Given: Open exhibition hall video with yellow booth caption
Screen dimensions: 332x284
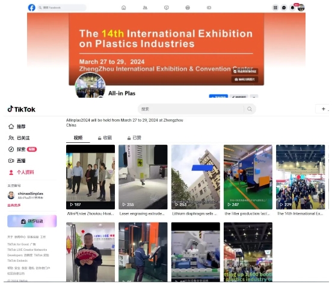Looking at the screenshot, I should click(x=248, y=252).
